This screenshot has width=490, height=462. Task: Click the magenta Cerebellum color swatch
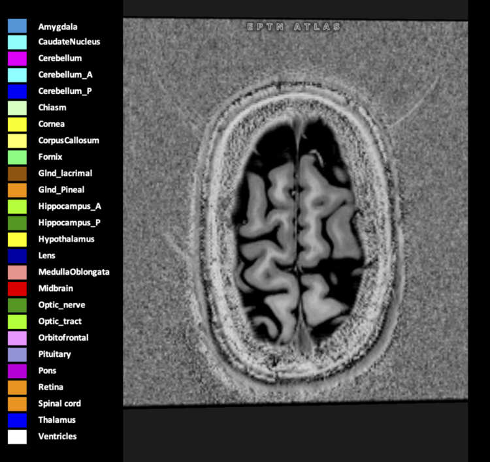pyautogui.click(x=17, y=59)
